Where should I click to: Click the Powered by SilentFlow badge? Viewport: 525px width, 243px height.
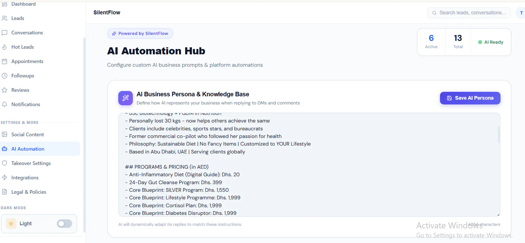point(140,34)
